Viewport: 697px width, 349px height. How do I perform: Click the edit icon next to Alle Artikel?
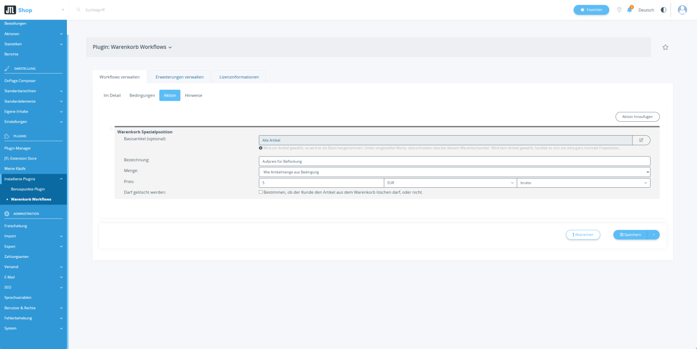(x=641, y=140)
